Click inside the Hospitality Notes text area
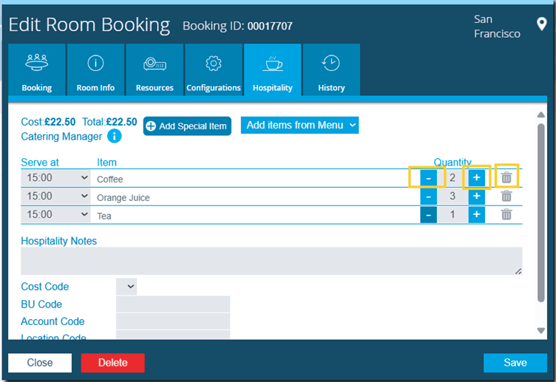 point(271,262)
